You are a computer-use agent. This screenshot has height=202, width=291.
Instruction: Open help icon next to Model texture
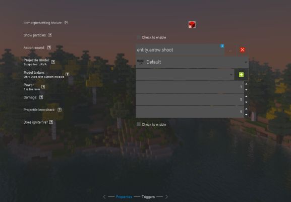[68, 74]
